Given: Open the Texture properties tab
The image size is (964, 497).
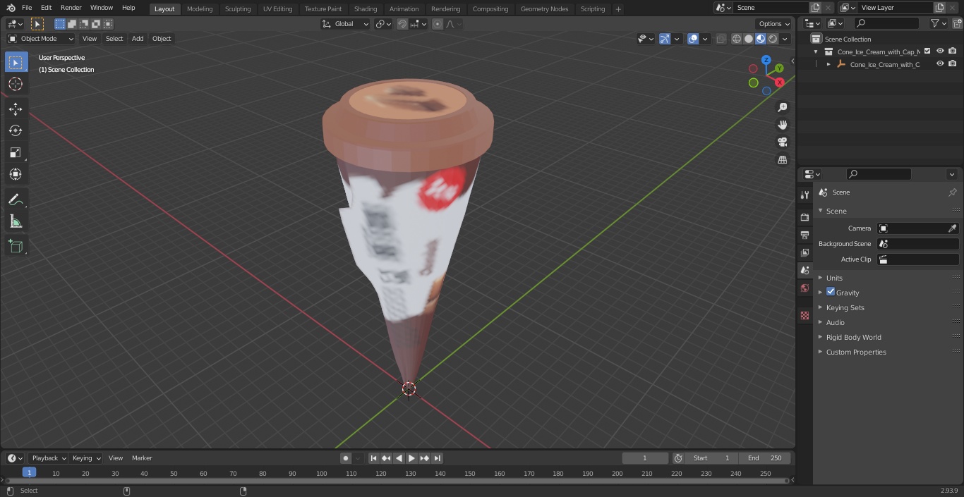Looking at the screenshot, I should 805,315.
